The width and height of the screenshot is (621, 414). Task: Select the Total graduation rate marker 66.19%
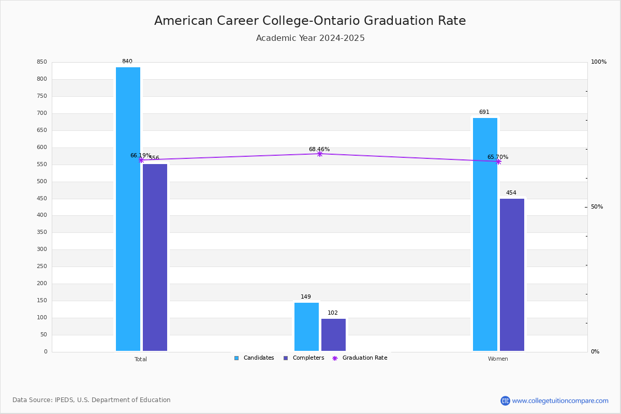(x=141, y=160)
